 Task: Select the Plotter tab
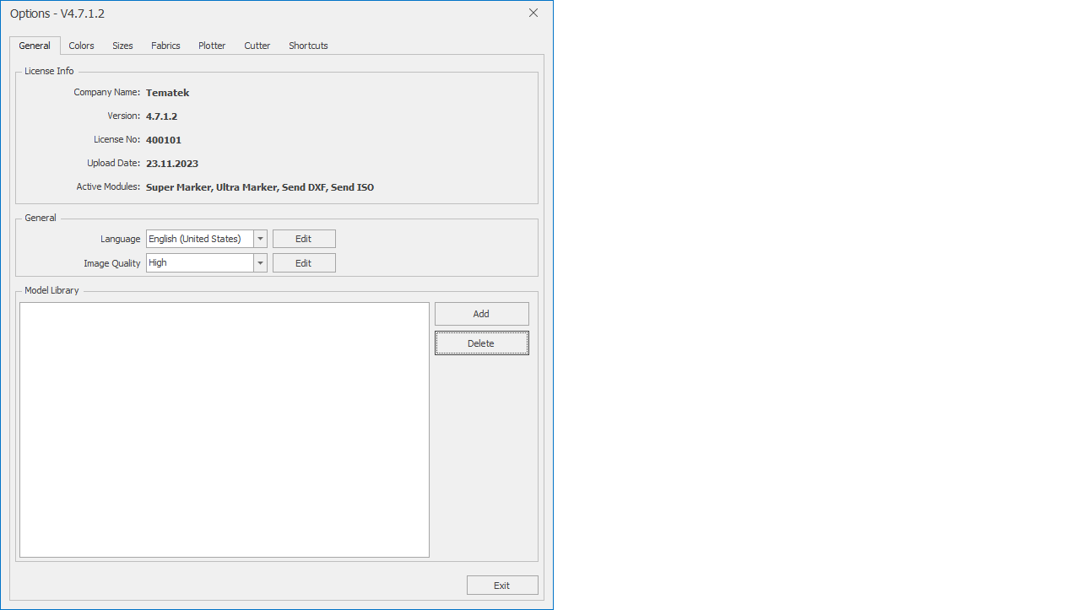tap(212, 46)
